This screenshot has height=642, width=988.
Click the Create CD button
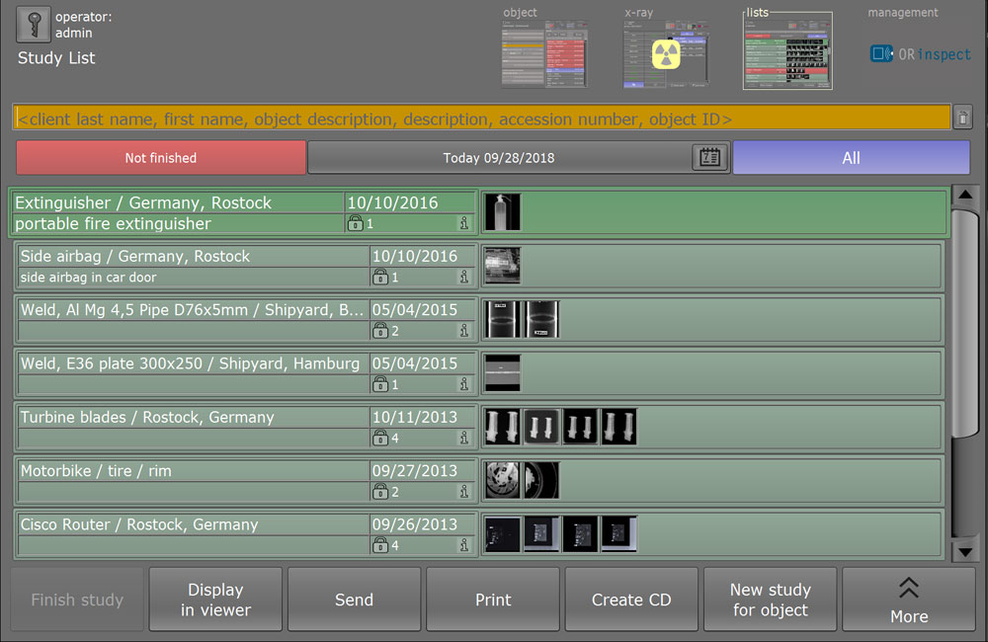coord(631,600)
